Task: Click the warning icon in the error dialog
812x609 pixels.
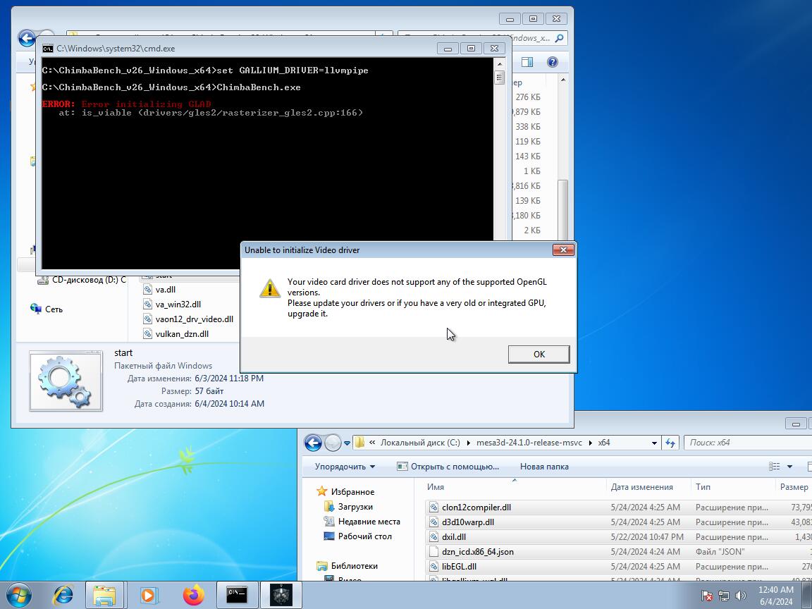Action: 270,288
